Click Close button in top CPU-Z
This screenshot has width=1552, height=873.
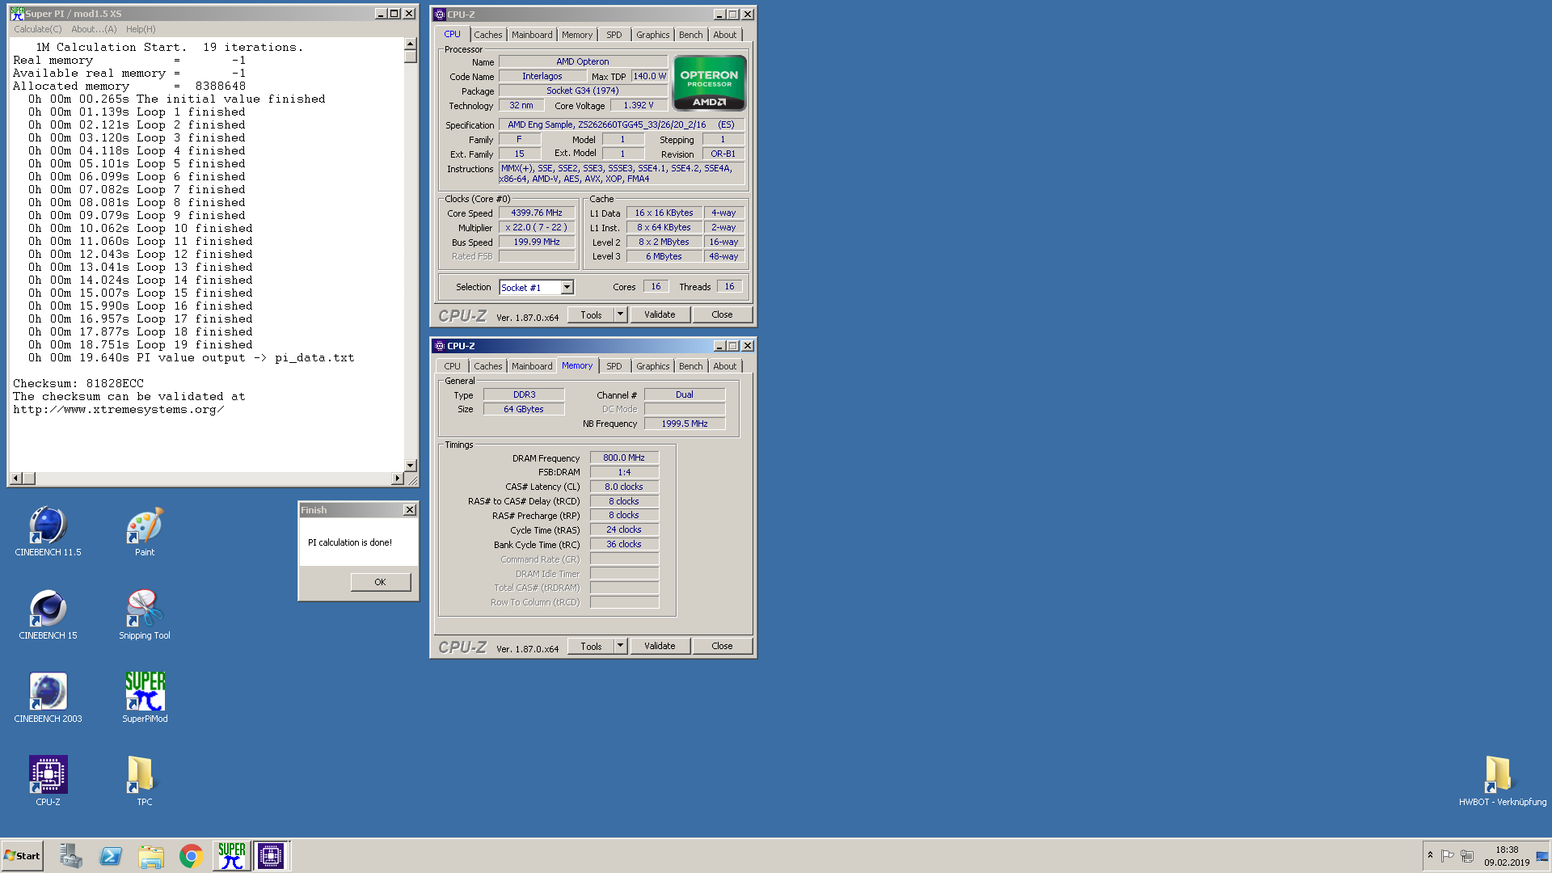pyautogui.click(x=722, y=315)
